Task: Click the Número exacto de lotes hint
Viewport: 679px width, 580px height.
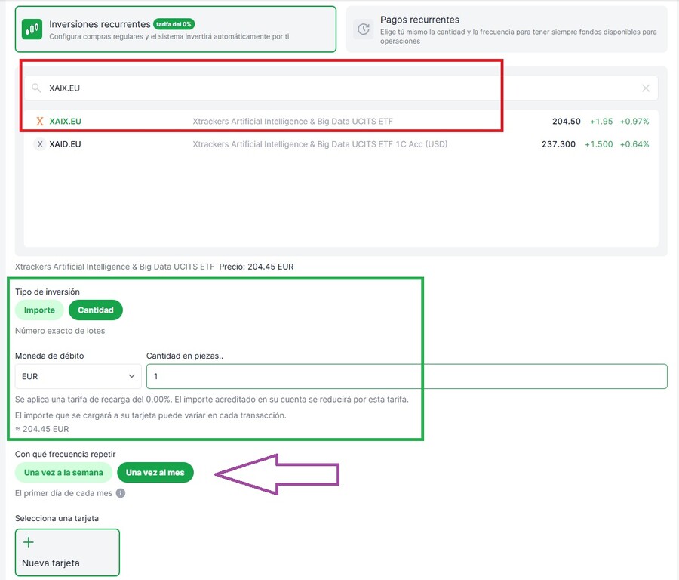Action: pos(60,331)
